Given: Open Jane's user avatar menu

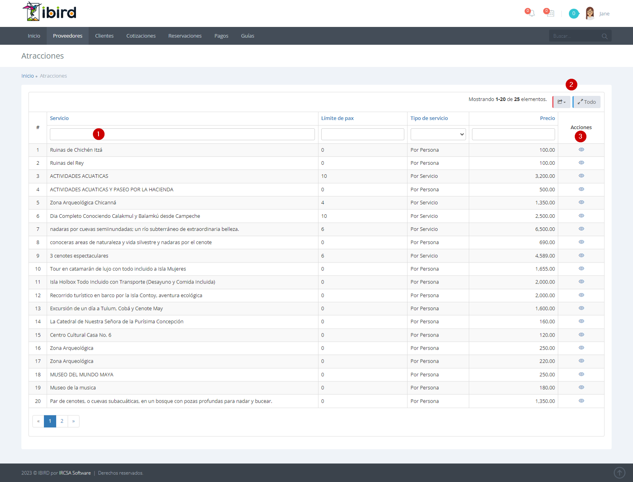Looking at the screenshot, I should [x=589, y=13].
